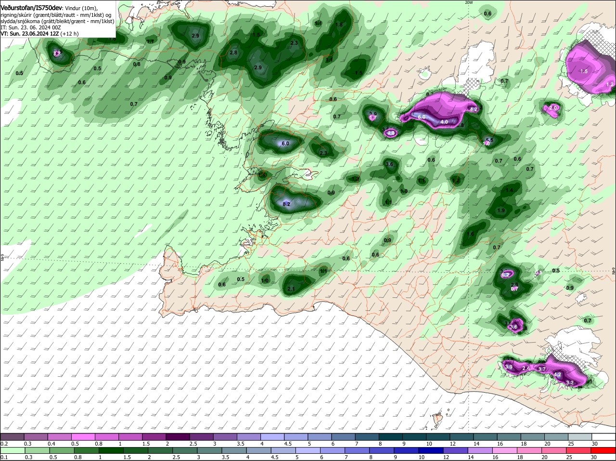Click the 3.9 value in the southeast snow area
The height and width of the screenshot is (461, 616).
[x=509, y=367]
